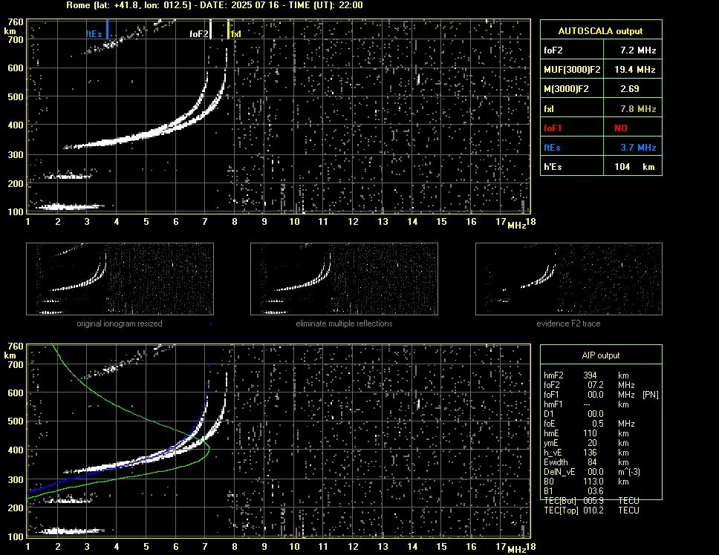The height and width of the screenshot is (555, 719).
Task: Select the red 'NO' foF1 value
Action: (621, 128)
